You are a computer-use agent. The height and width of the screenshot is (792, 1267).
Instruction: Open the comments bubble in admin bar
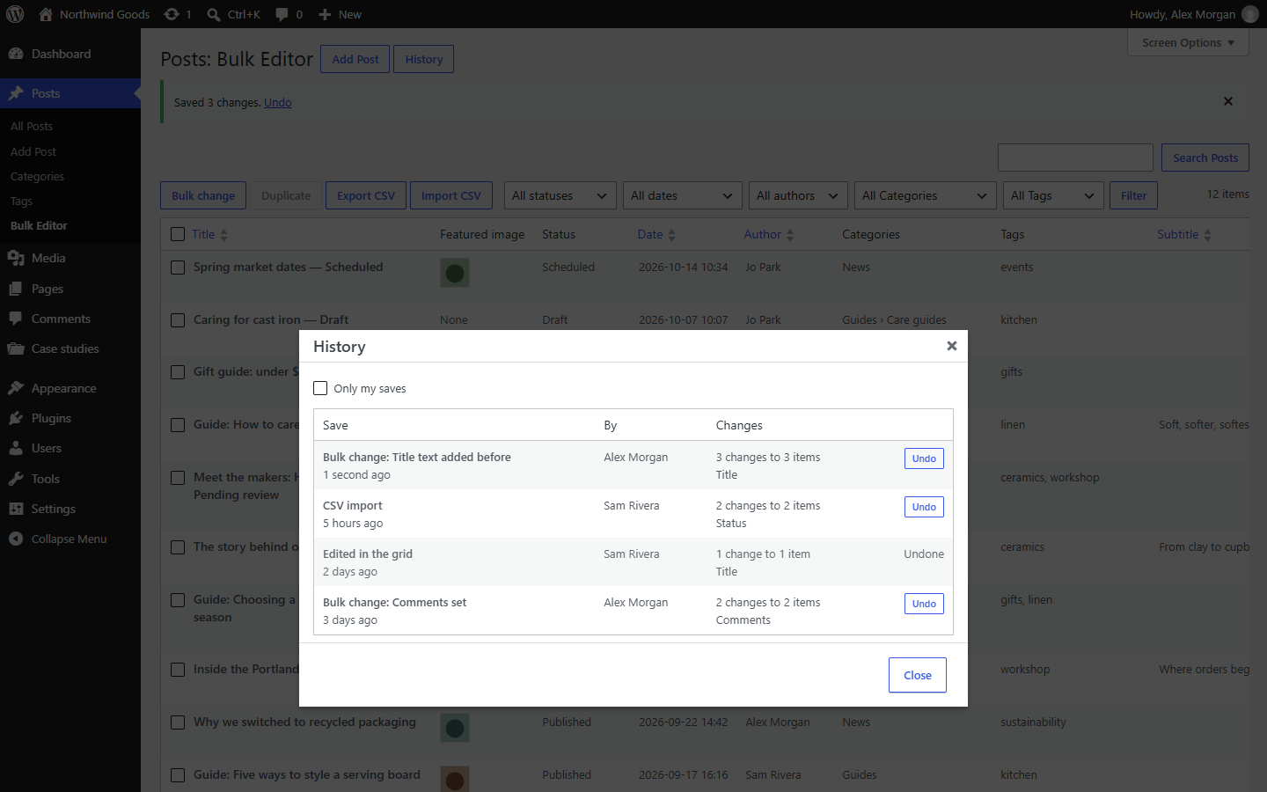point(282,14)
